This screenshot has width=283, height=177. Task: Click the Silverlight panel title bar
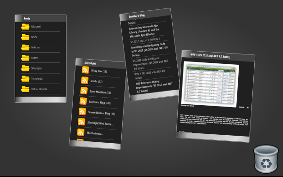101,64
